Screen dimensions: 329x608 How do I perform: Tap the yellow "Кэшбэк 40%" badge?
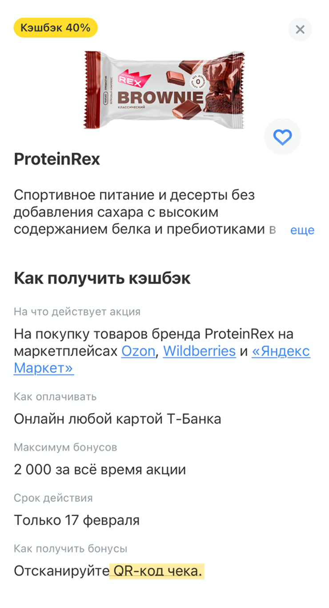tap(56, 28)
